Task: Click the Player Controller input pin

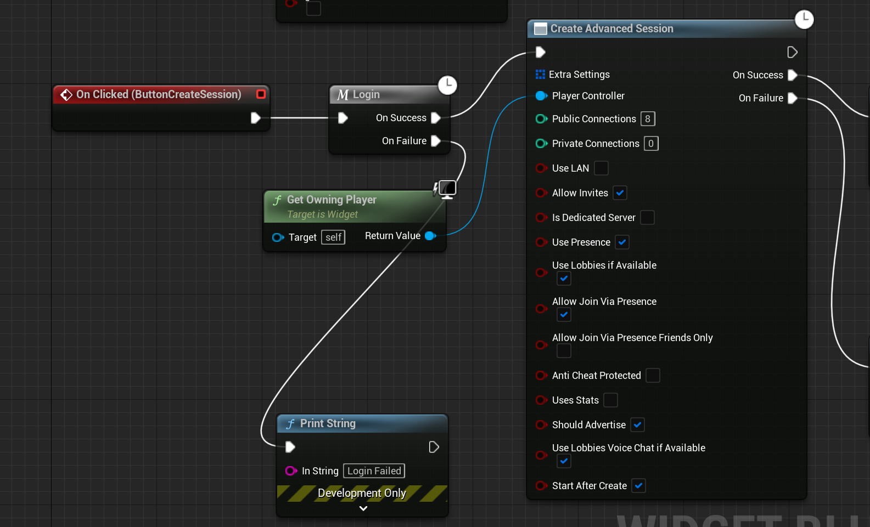Action: click(x=541, y=96)
